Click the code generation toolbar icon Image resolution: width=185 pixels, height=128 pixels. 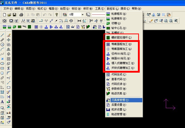(68, 27)
